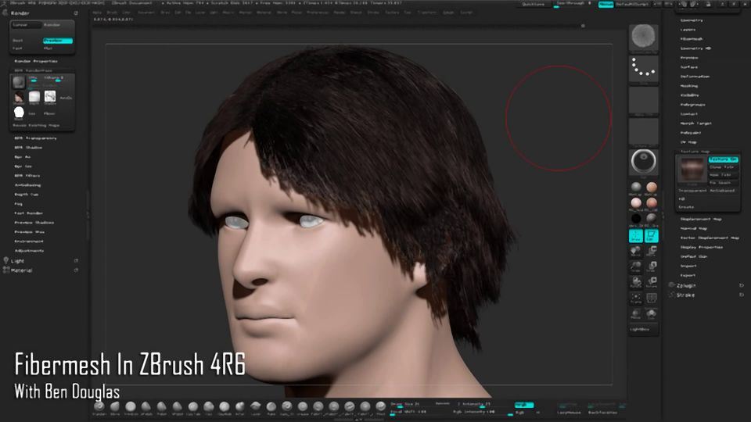Open the Alpha menu

pos(97,13)
